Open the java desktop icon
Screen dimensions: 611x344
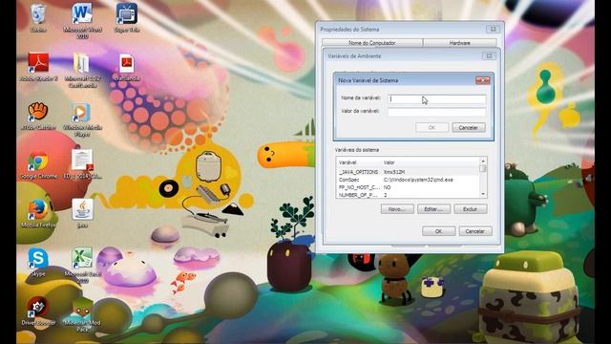coord(82,213)
